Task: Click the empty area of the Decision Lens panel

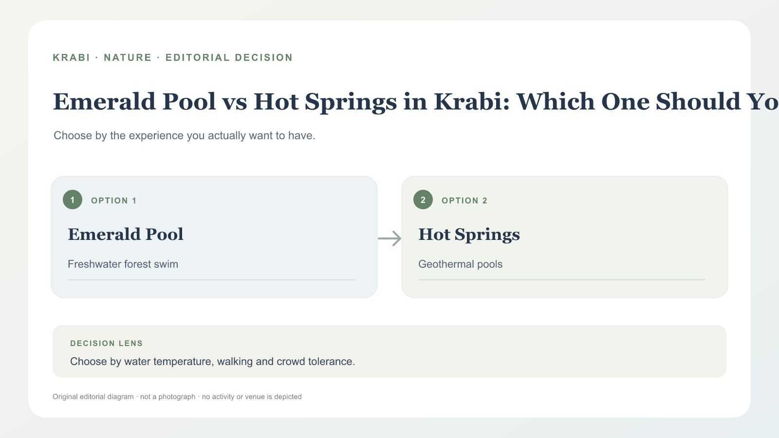Action: 540,351
